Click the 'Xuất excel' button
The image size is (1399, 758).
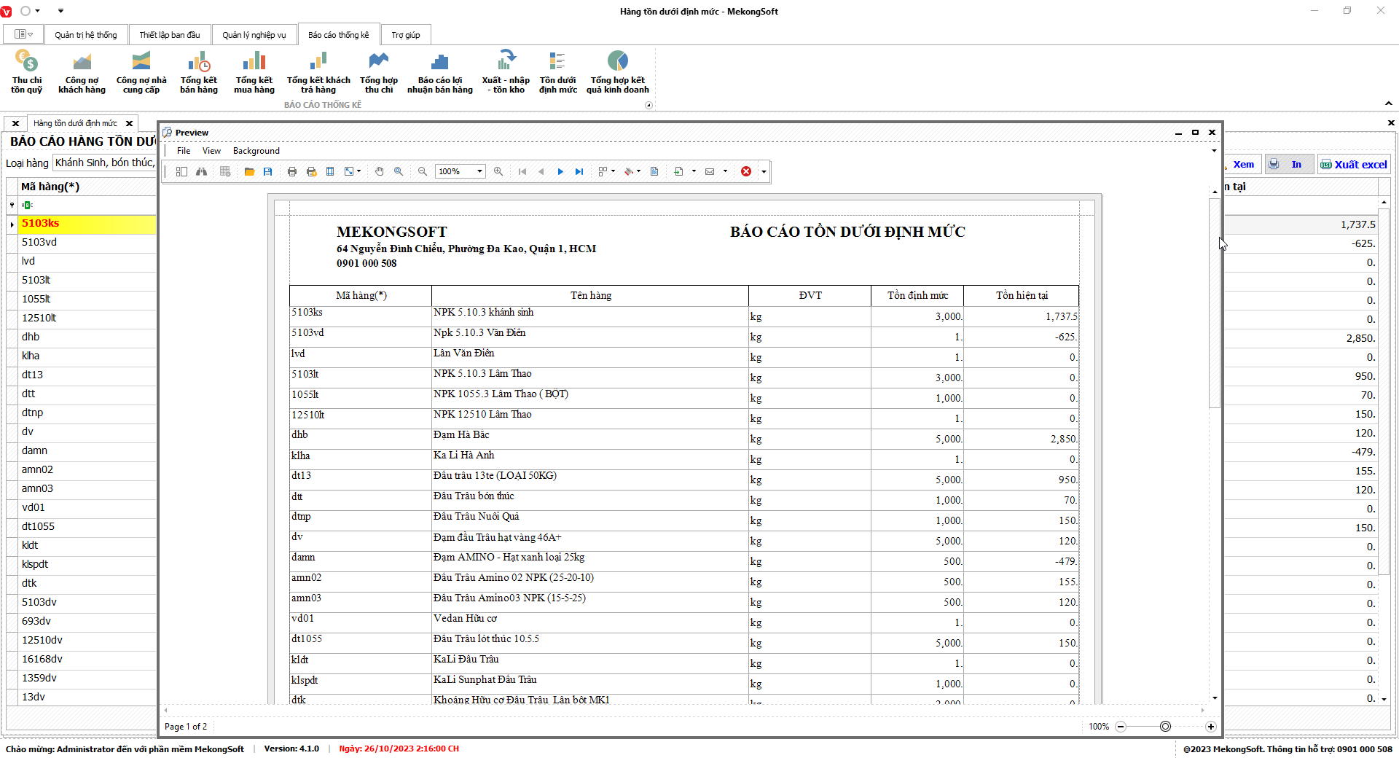pyautogui.click(x=1354, y=165)
